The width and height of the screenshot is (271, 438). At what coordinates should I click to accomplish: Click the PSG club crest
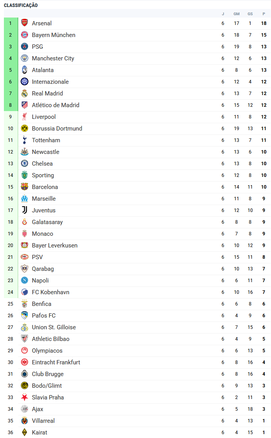pyautogui.click(x=25, y=47)
